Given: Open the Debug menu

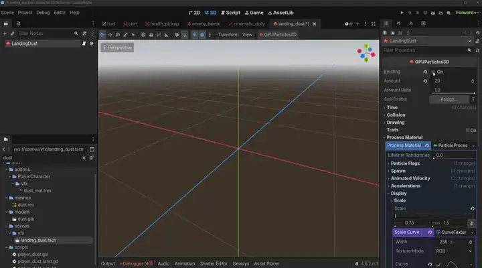Looking at the screenshot, I should tap(43, 13).
